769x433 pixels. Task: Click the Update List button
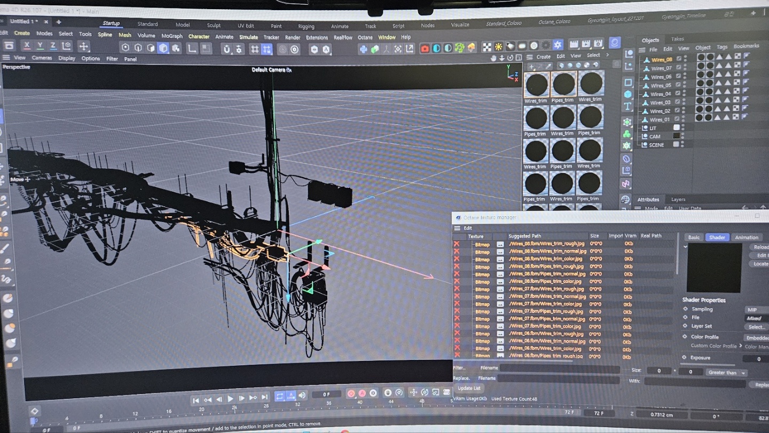pos(469,388)
